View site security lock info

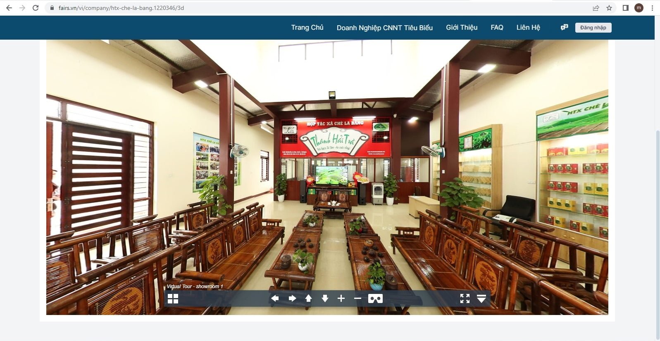[x=52, y=8]
